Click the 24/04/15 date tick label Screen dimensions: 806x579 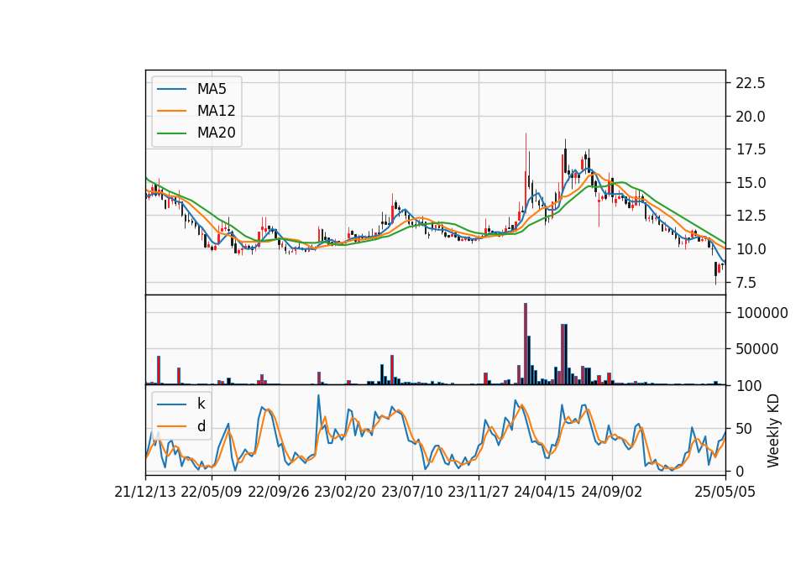(545, 492)
